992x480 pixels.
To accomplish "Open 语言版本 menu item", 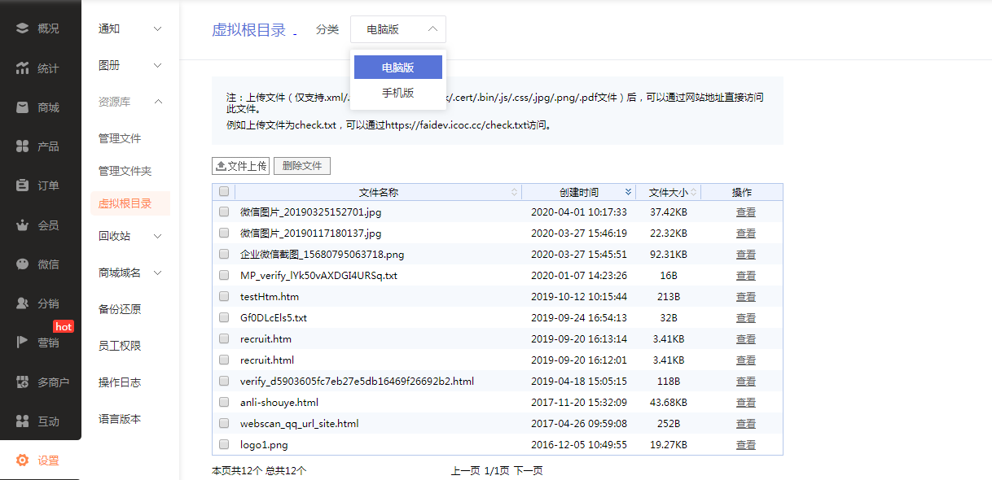I will coord(120,419).
